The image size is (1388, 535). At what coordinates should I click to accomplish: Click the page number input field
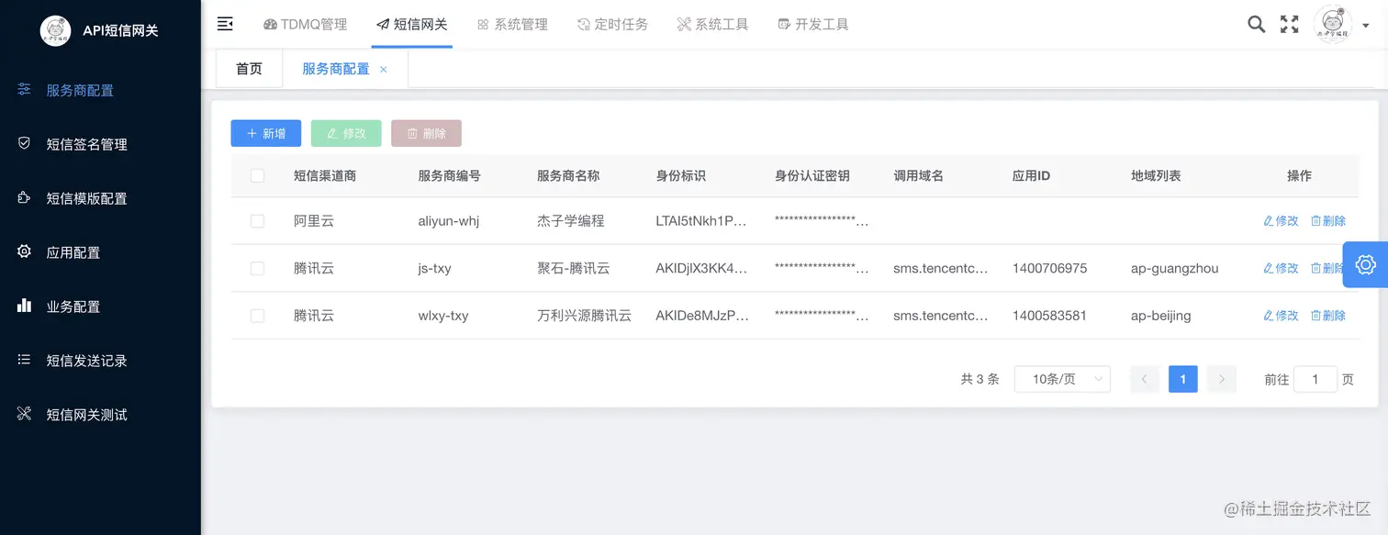tap(1315, 378)
